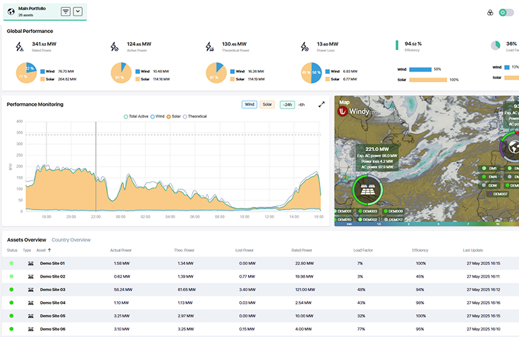Sort the table by Asset column
This screenshot has height=337, width=519.
[44, 250]
